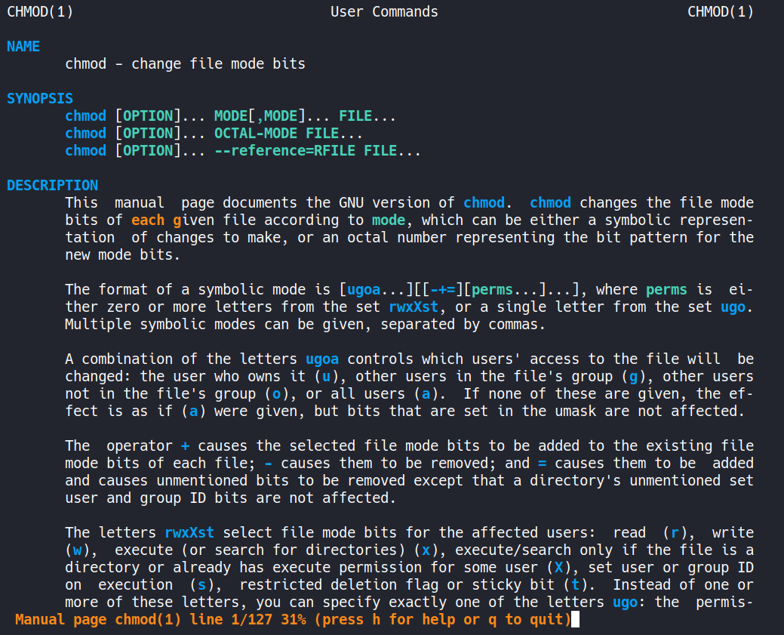Click the "(g)" group letter

click(634, 376)
